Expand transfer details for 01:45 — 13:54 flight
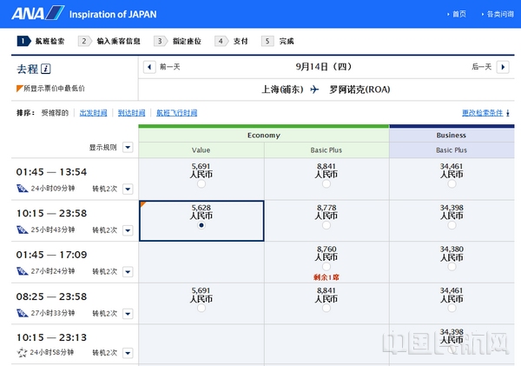This screenshot has width=521, height=366. (x=127, y=189)
